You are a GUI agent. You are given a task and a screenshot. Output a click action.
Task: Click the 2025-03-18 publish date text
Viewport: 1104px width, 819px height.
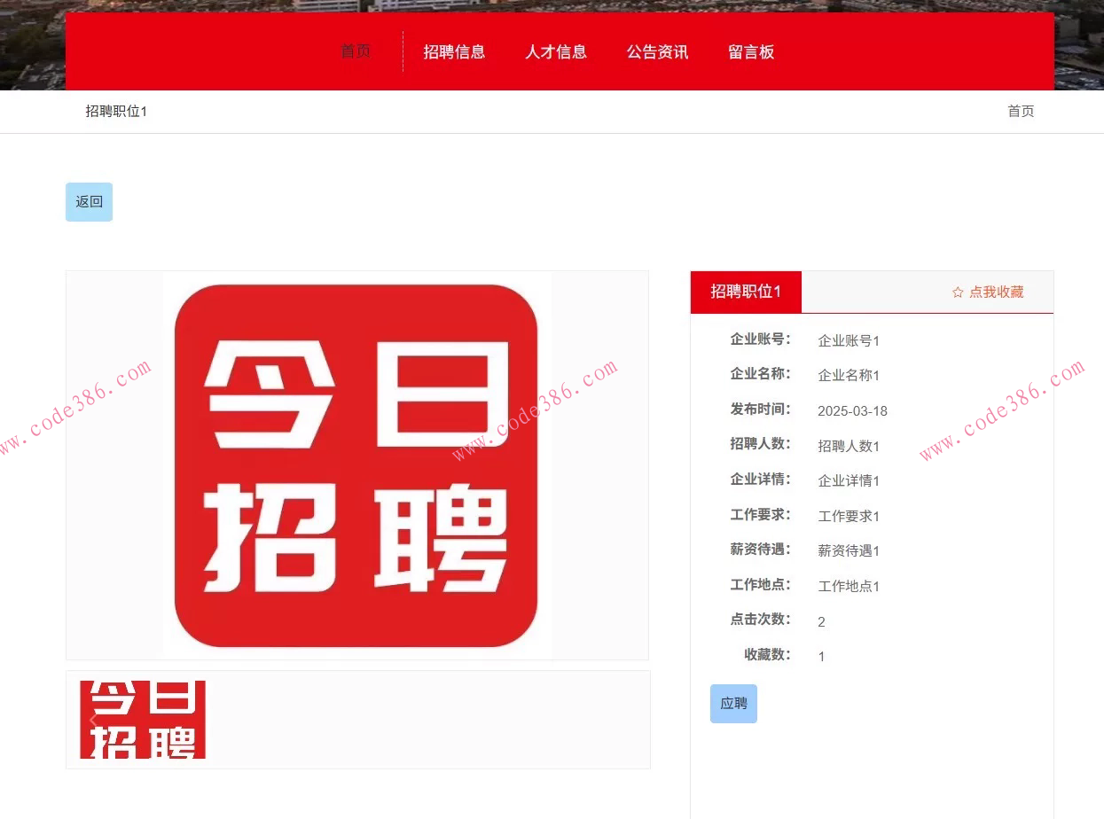(x=852, y=410)
